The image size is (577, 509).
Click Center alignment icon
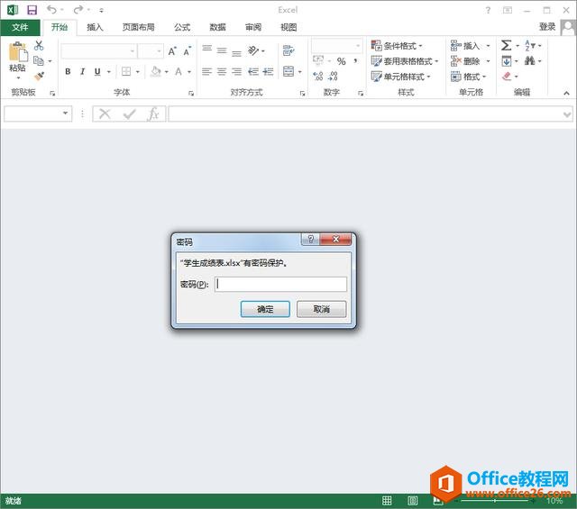(x=222, y=71)
